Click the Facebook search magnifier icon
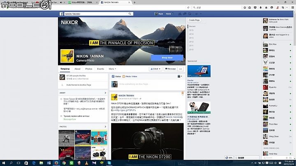The image size is (296, 166). coord(129,14)
